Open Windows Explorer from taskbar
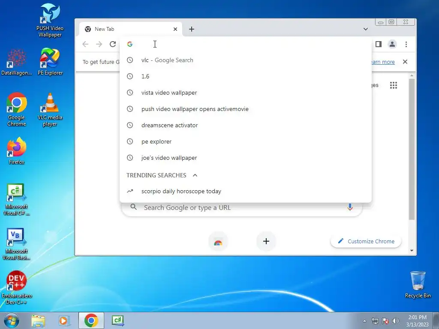 coord(38,320)
